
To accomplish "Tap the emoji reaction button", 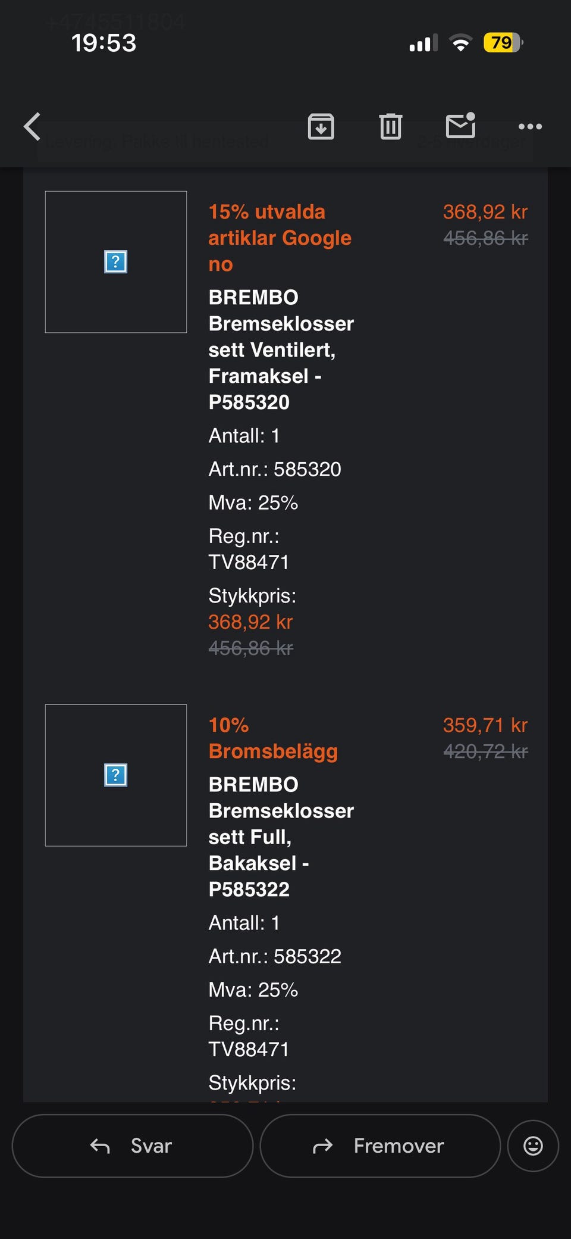I will point(533,1146).
